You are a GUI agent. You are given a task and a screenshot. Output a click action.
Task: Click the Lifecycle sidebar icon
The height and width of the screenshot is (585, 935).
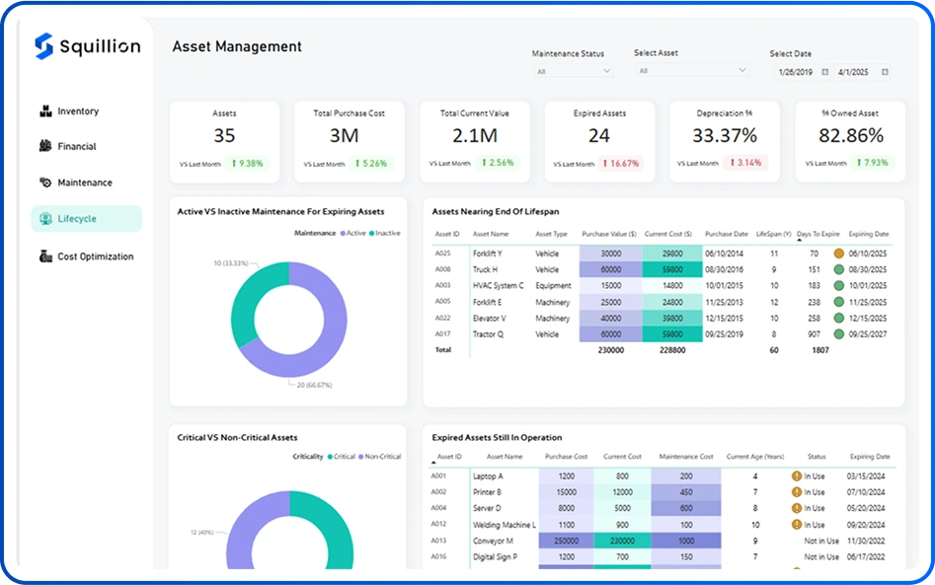point(44,219)
